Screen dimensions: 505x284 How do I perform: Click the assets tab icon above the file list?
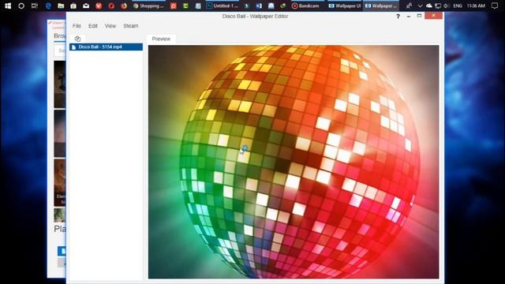coord(77,39)
